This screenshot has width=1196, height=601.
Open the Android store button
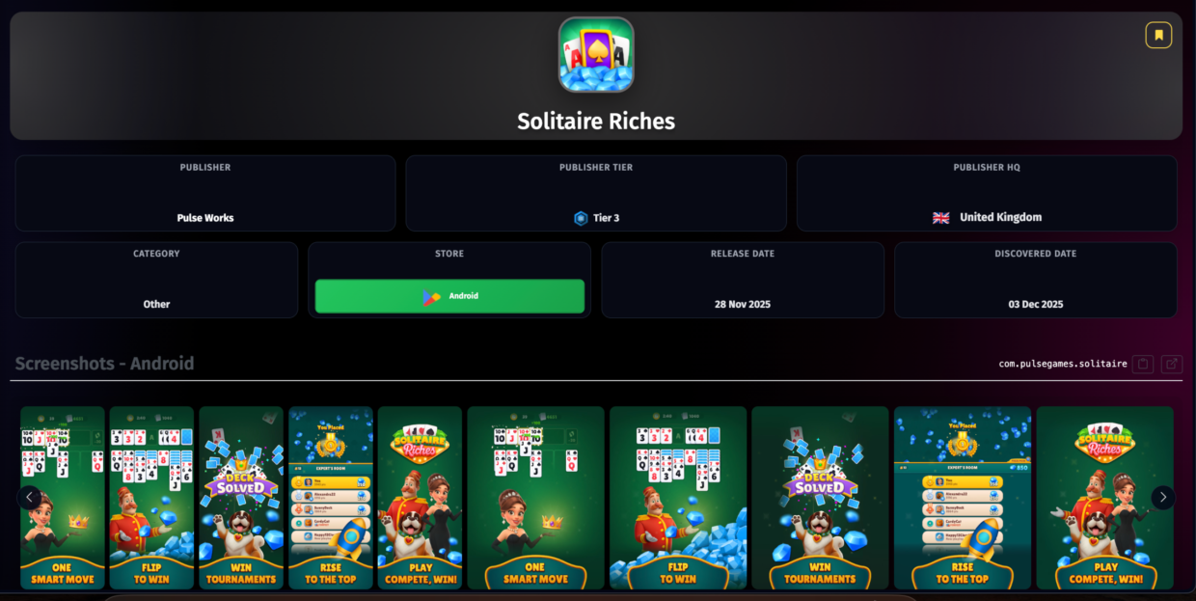coord(449,296)
